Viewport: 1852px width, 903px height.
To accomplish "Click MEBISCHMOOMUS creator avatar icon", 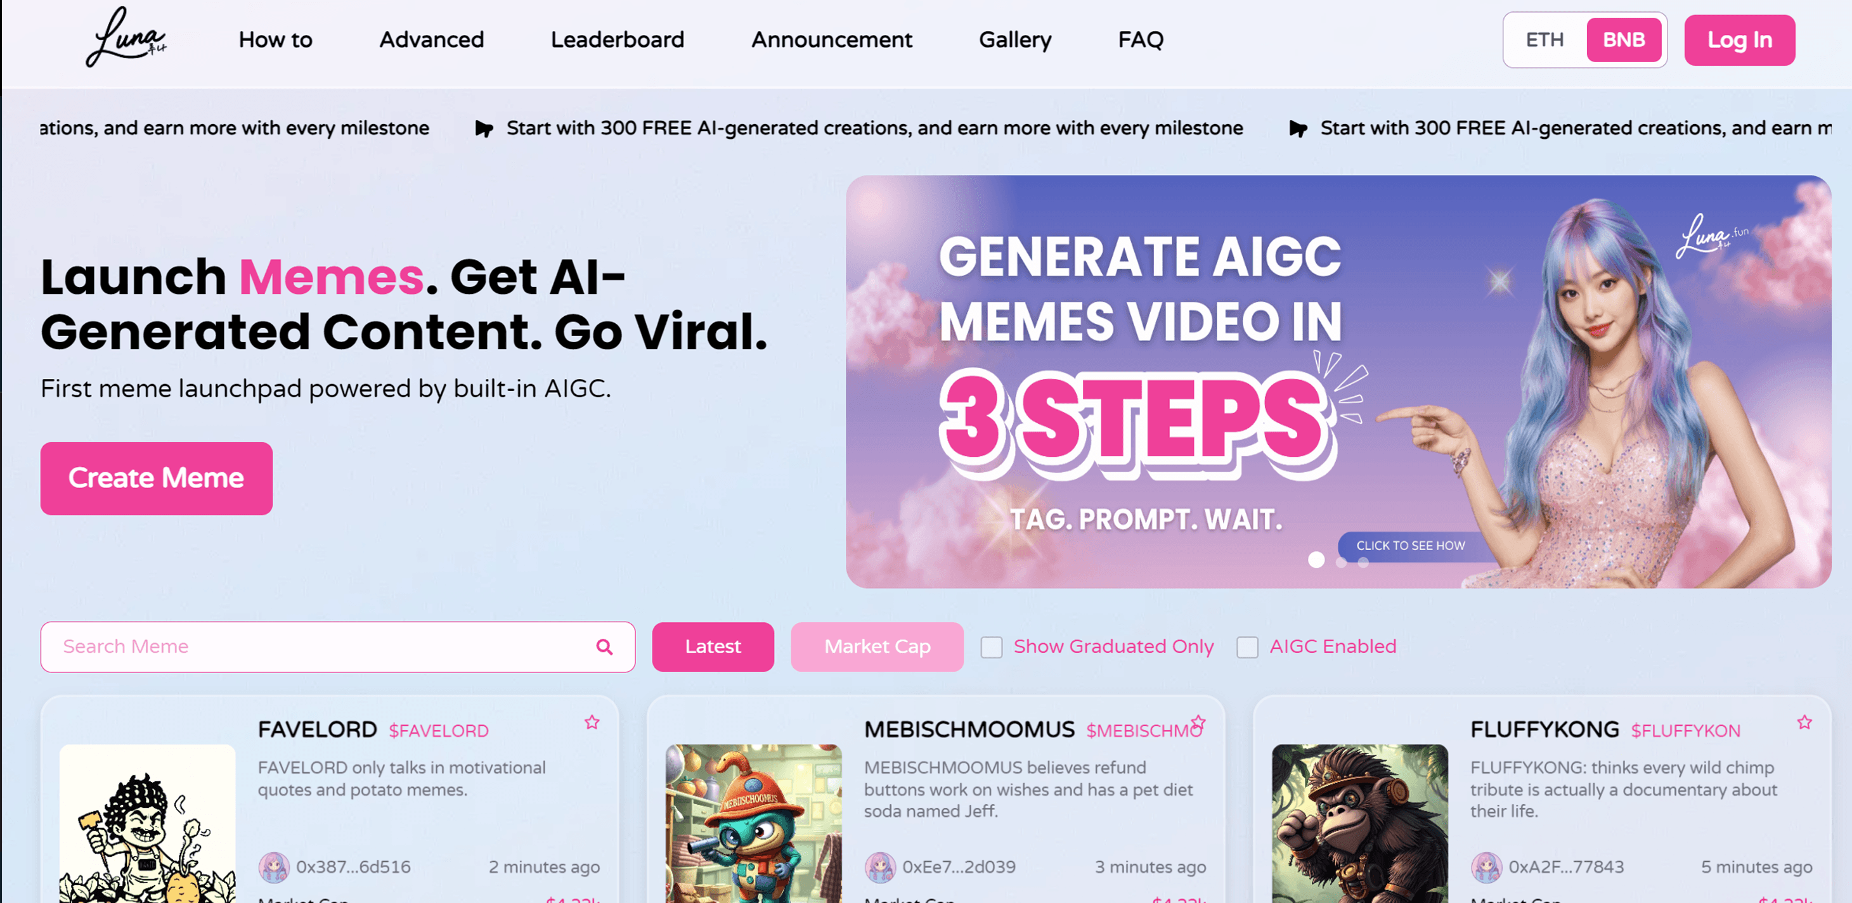I will 880,867.
